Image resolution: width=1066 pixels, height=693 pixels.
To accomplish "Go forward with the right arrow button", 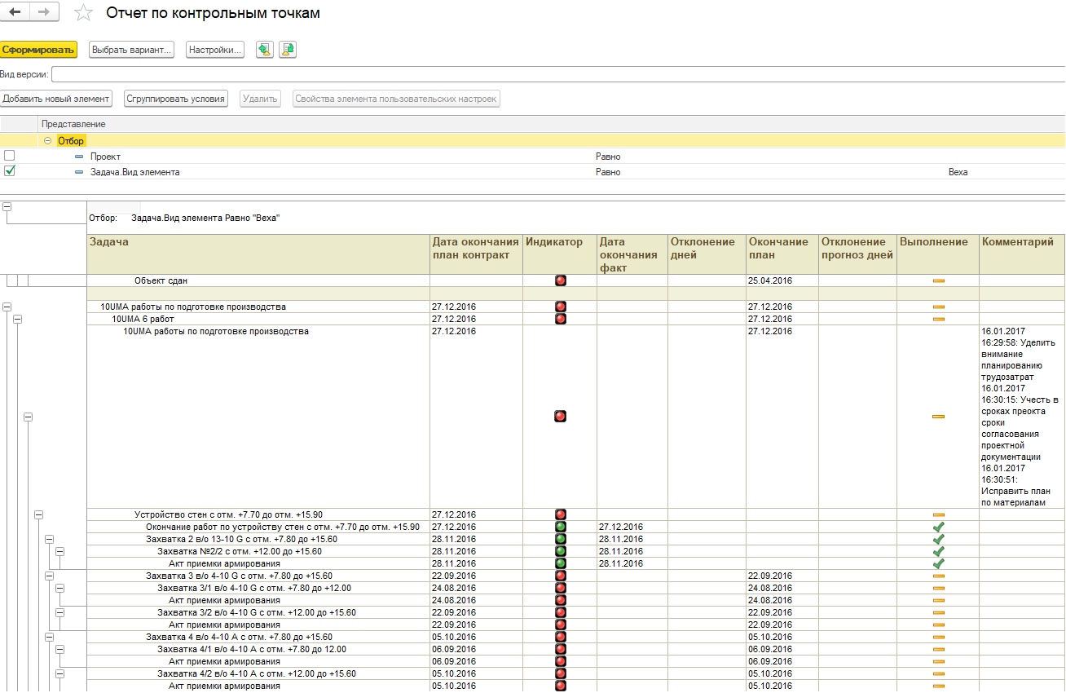I will pos(44,12).
